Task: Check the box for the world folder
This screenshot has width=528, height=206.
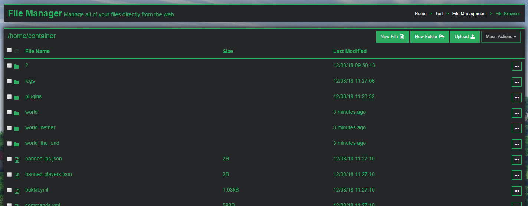Action: [x=9, y=112]
